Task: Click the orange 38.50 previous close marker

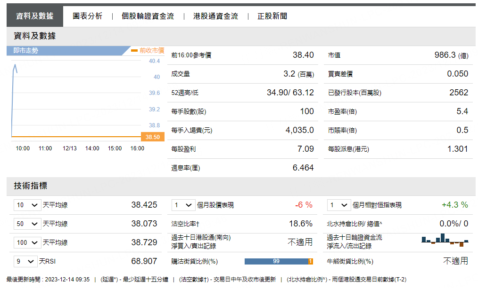Action: pos(153,137)
